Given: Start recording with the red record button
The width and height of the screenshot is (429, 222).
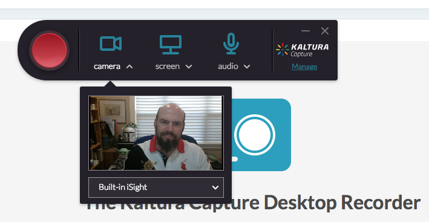Looking at the screenshot, I should click(x=49, y=51).
